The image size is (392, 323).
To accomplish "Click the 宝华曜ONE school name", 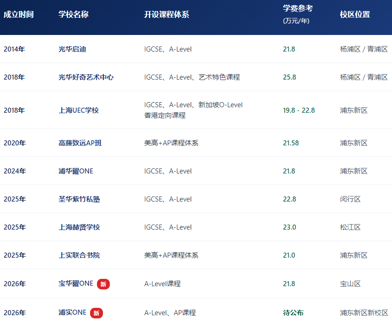I will (x=76, y=284).
